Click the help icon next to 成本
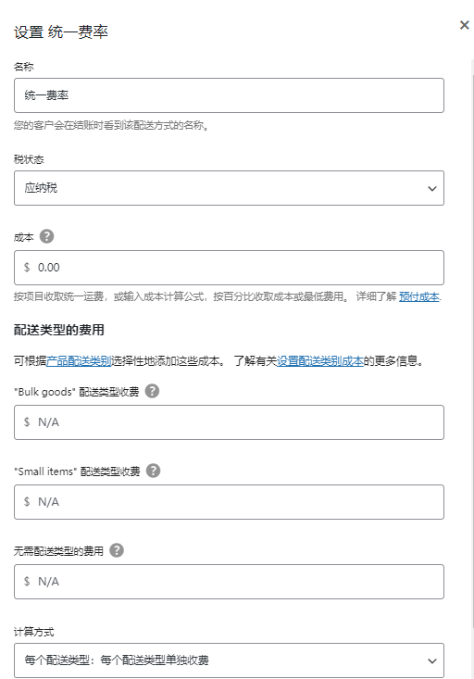This screenshot has height=679, width=474. pyautogui.click(x=46, y=236)
